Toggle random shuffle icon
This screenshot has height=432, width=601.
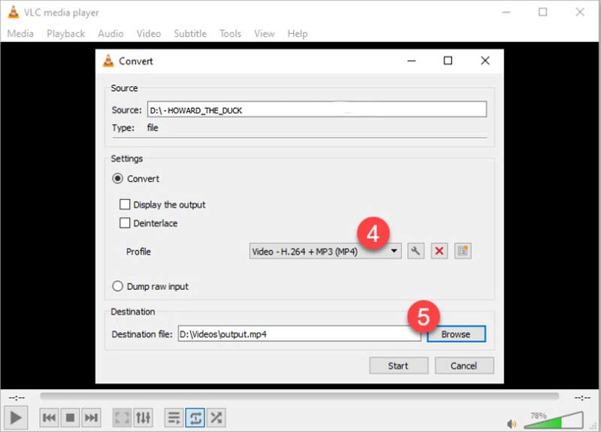point(216,418)
